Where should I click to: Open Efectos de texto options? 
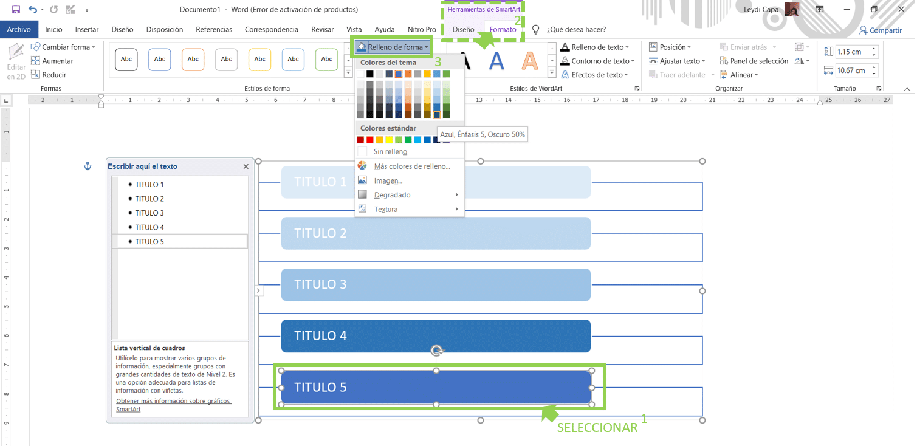(596, 74)
